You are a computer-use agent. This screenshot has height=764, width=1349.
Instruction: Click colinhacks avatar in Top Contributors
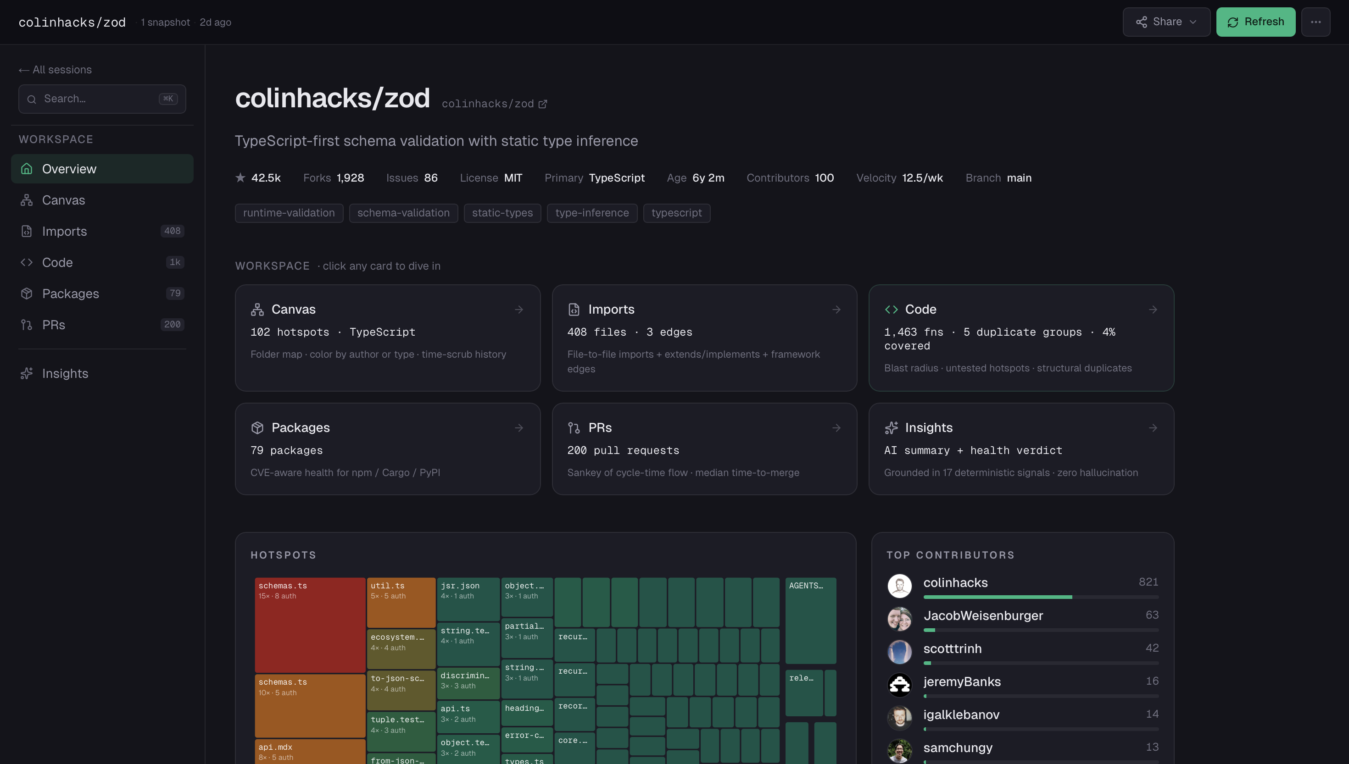899,586
